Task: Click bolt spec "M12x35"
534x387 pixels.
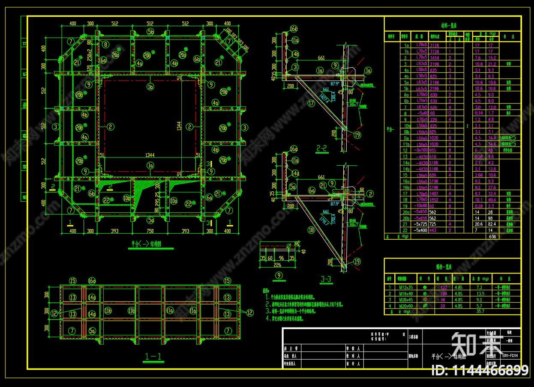Action: [405, 288]
